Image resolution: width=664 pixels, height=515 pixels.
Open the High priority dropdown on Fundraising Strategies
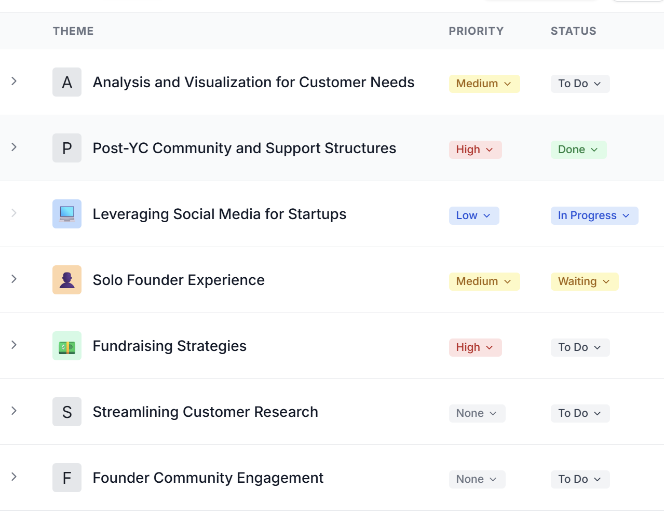point(475,347)
